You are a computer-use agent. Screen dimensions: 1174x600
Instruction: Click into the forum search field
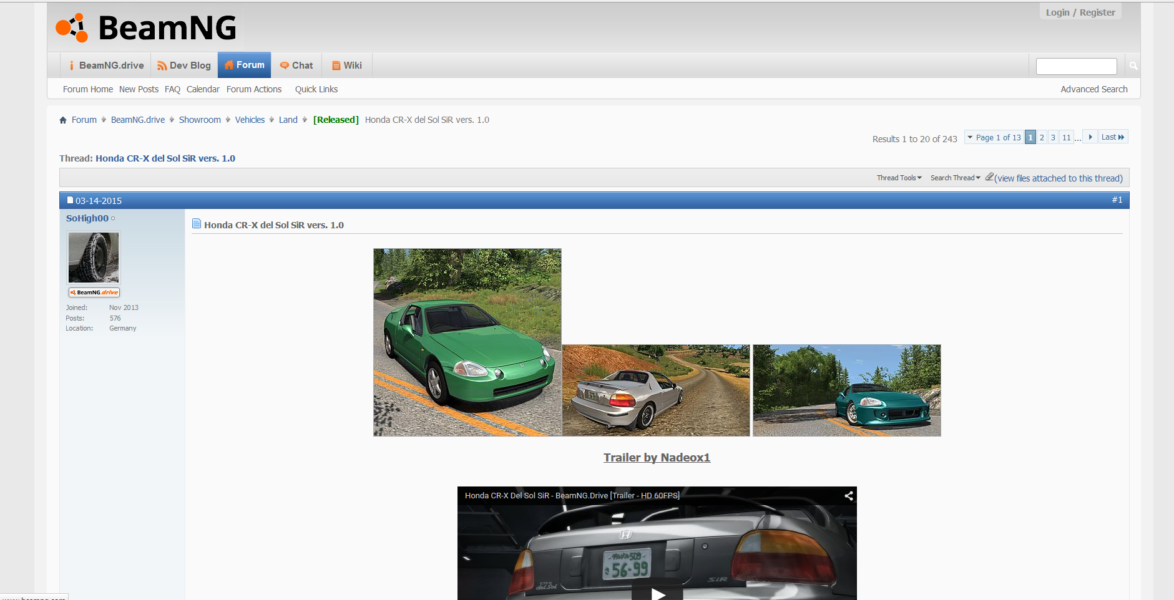pyautogui.click(x=1076, y=66)
